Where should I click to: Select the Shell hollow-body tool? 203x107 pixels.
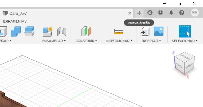click(x=3, y=31)
